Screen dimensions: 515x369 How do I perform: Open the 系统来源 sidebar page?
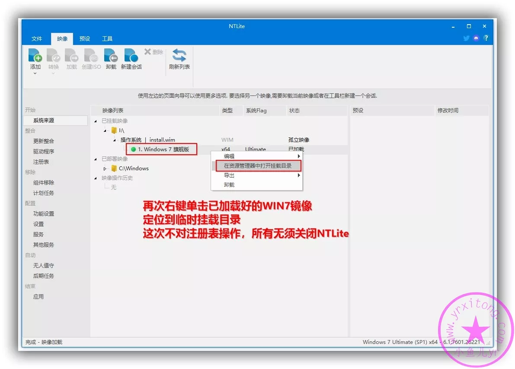coord(55,121)
